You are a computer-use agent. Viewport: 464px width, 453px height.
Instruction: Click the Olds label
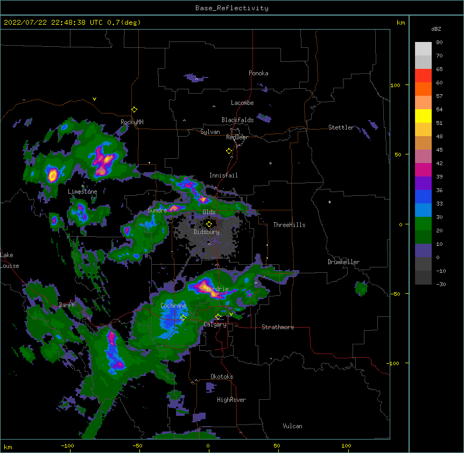tap(209, 212)
